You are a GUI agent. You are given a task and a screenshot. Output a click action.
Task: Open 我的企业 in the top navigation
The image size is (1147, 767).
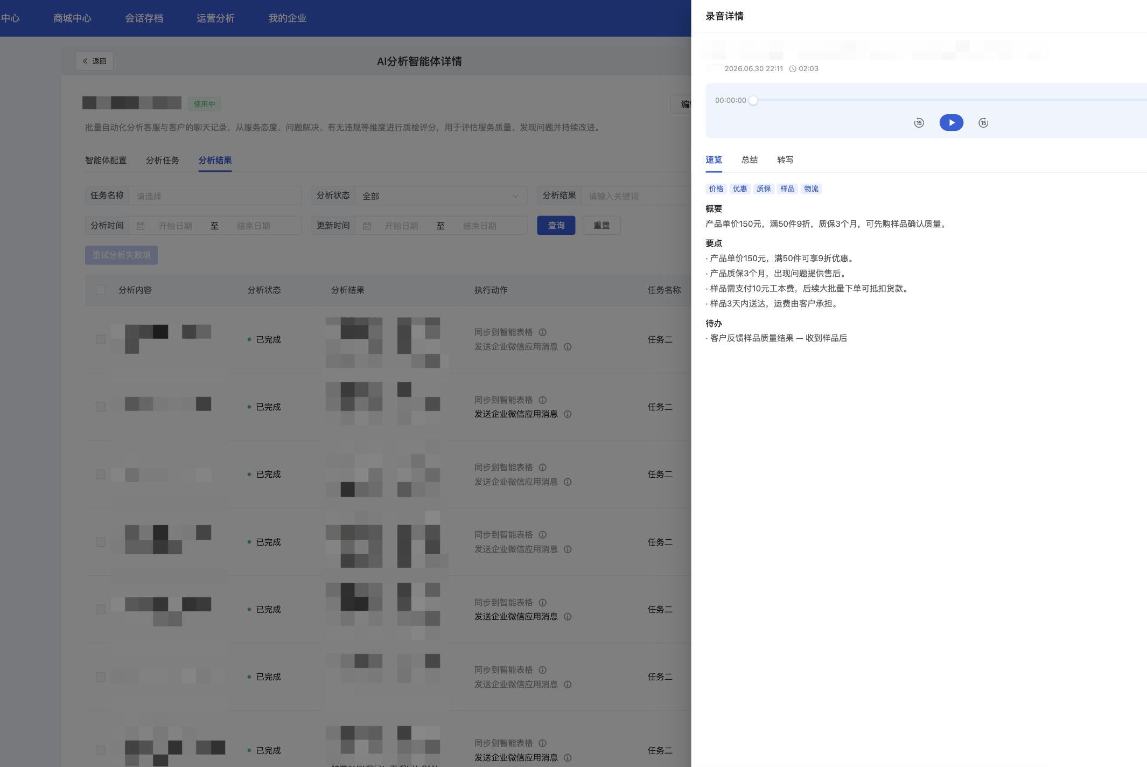click(287, 18)
